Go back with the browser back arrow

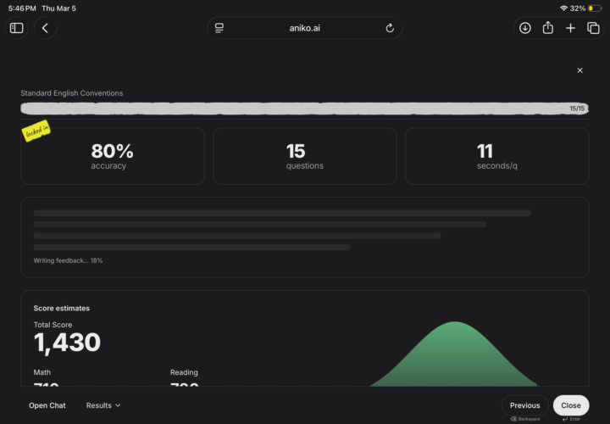pos(45,28)
